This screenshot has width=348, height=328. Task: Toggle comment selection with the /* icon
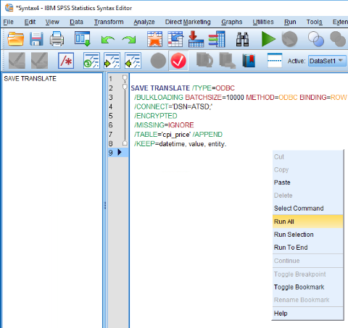point(66,61)
